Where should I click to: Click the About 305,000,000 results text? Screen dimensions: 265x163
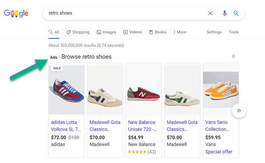(86, 46)
